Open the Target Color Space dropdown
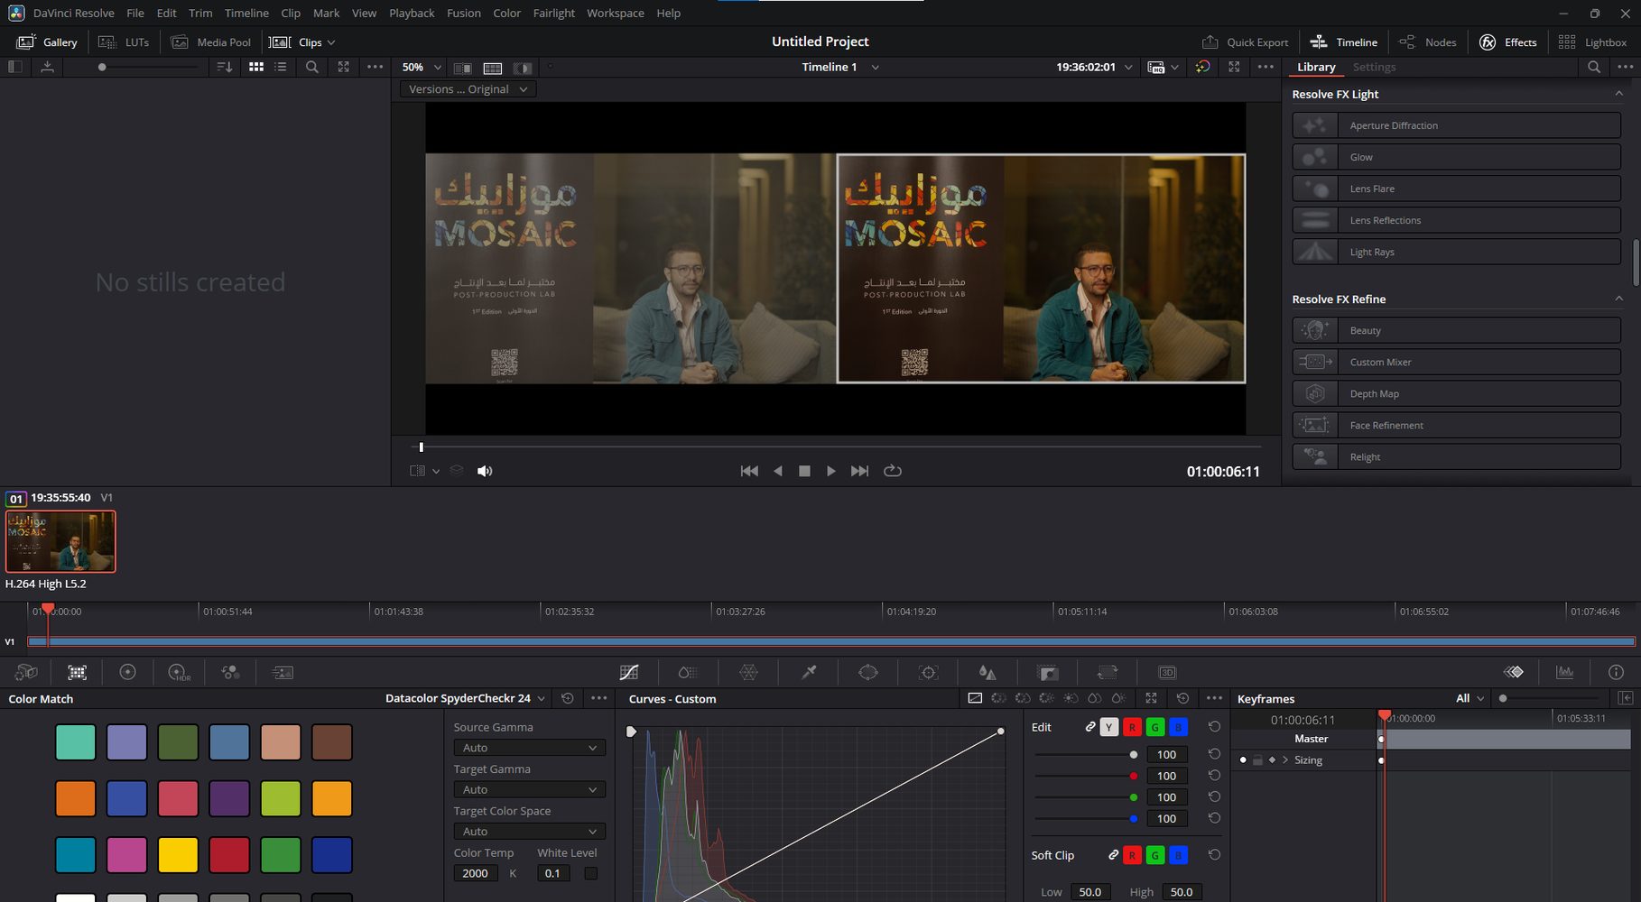 pos(529,831)
